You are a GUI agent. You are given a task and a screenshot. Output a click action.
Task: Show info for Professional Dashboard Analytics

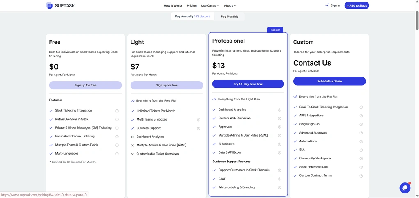279,110
